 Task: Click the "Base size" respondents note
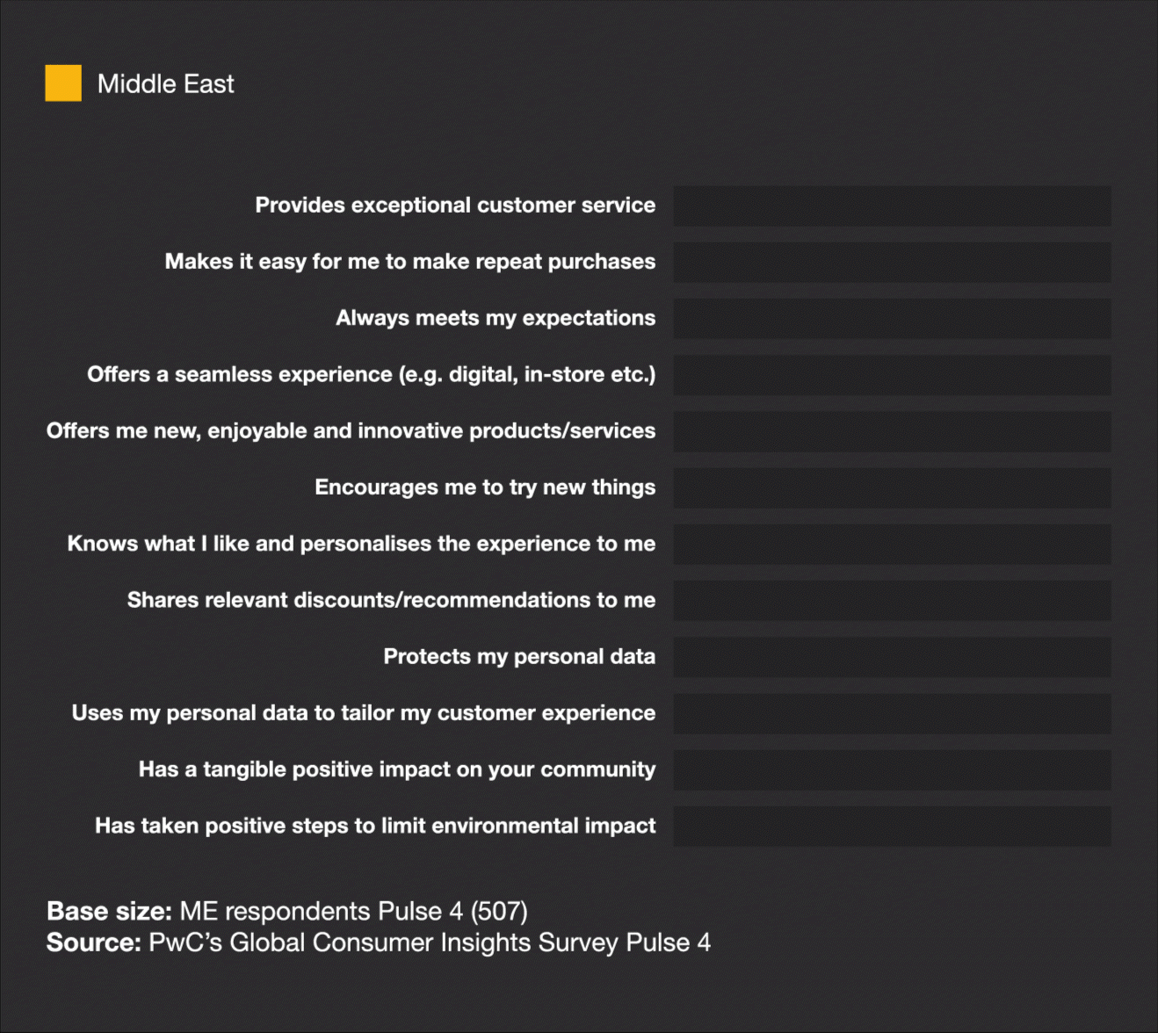pyautogui.click(x=287, y=911)
